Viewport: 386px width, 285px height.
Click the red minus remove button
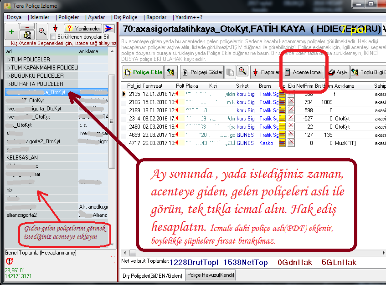27,27
